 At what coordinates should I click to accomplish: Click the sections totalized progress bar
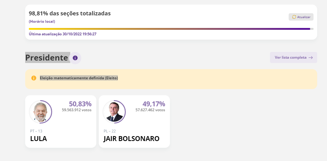point(171,29)
